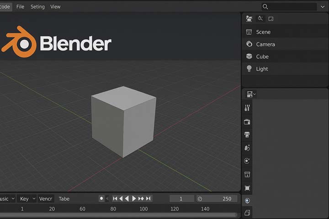Click the magnifier icon in the top search box

coord(265,7)
